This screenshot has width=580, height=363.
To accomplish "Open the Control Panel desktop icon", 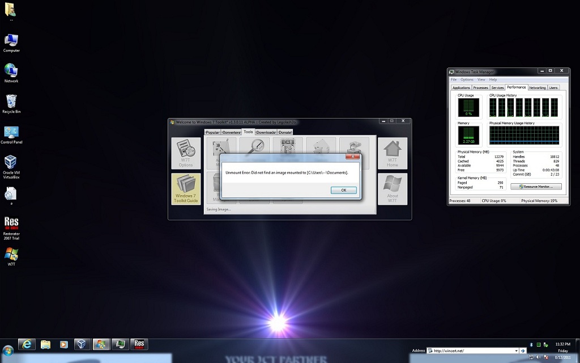I will pos(11,135).
